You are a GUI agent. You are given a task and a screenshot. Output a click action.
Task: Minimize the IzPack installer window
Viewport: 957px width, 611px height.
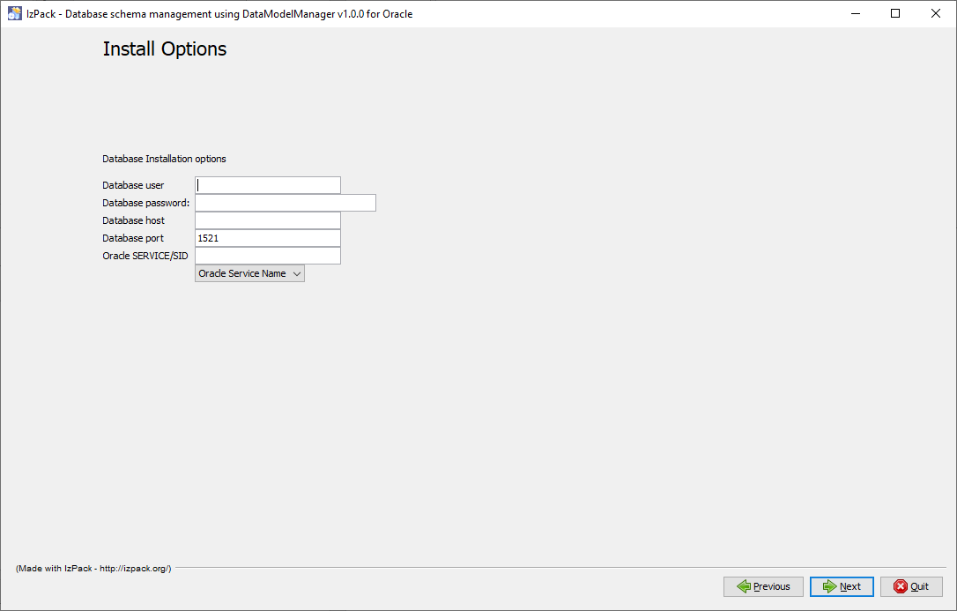tap(855, 13)
